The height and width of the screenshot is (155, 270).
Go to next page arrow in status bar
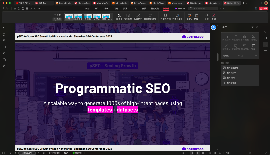coord(39,153)
